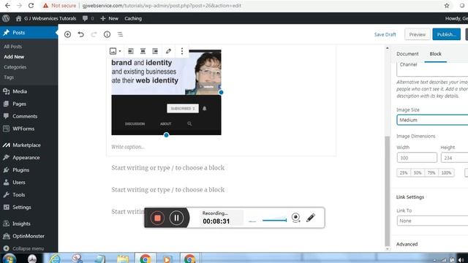
Task: Set image size to 75%
Action: point(431,172)
